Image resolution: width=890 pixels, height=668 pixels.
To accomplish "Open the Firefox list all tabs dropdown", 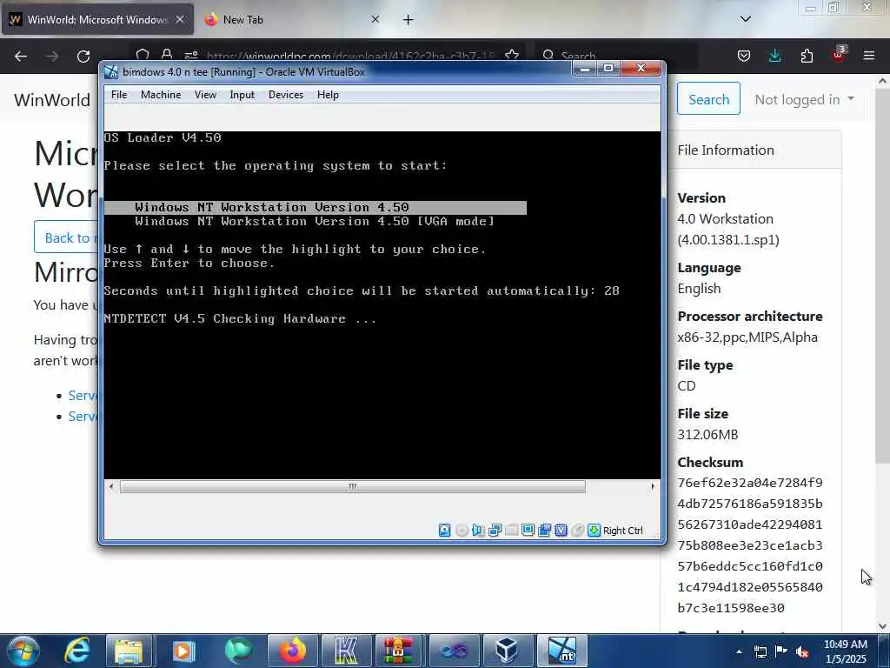I will tap(745, 19).
